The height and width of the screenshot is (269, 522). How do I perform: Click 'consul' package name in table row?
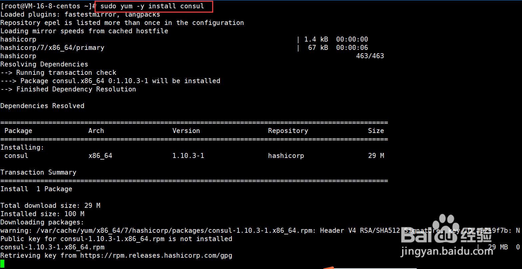click(x=16, y=156)
